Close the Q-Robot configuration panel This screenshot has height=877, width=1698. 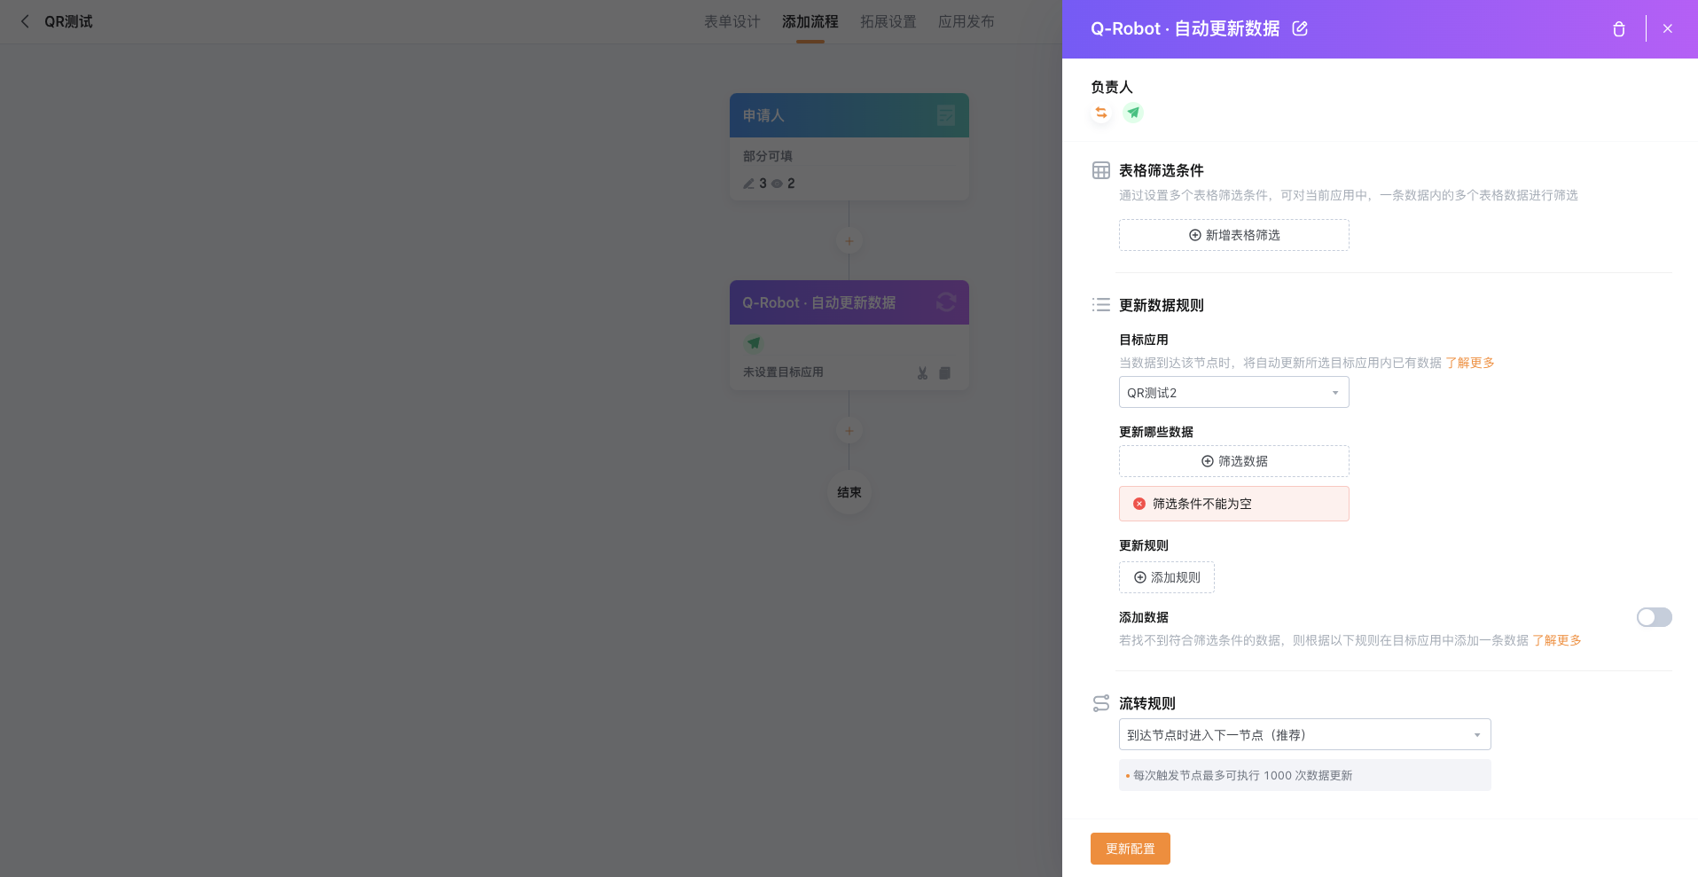click(x=1668, y=28)
